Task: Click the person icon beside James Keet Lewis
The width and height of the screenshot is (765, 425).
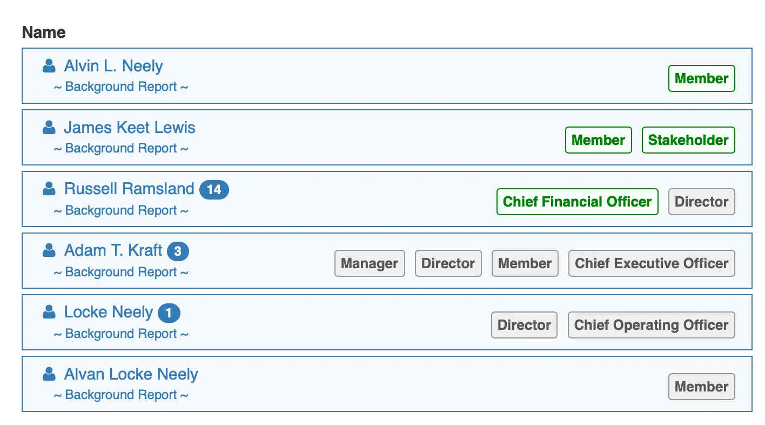Action: point(49,128)
